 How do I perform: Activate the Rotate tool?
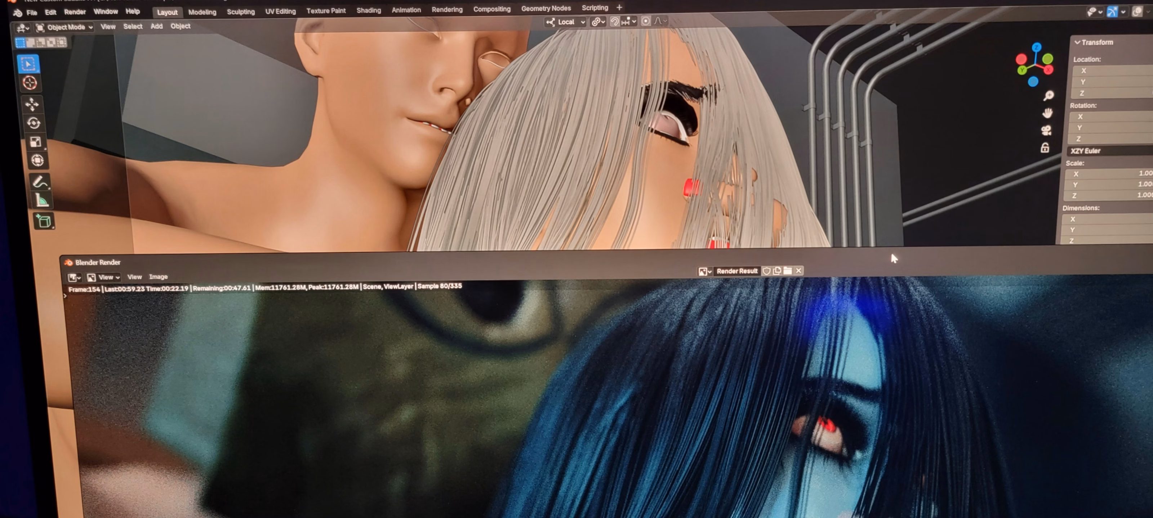tap(34, 123)
